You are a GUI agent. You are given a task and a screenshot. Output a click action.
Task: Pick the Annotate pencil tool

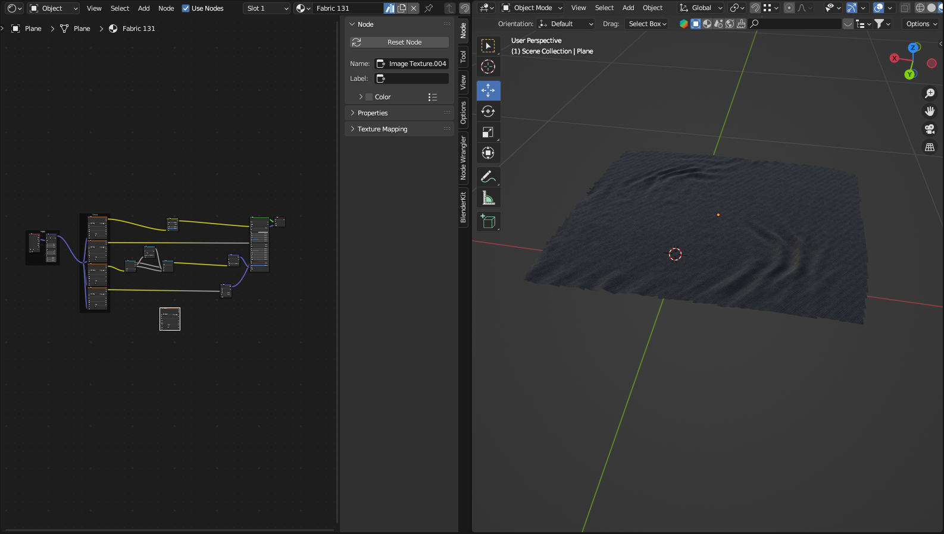[x=488, y=177]
